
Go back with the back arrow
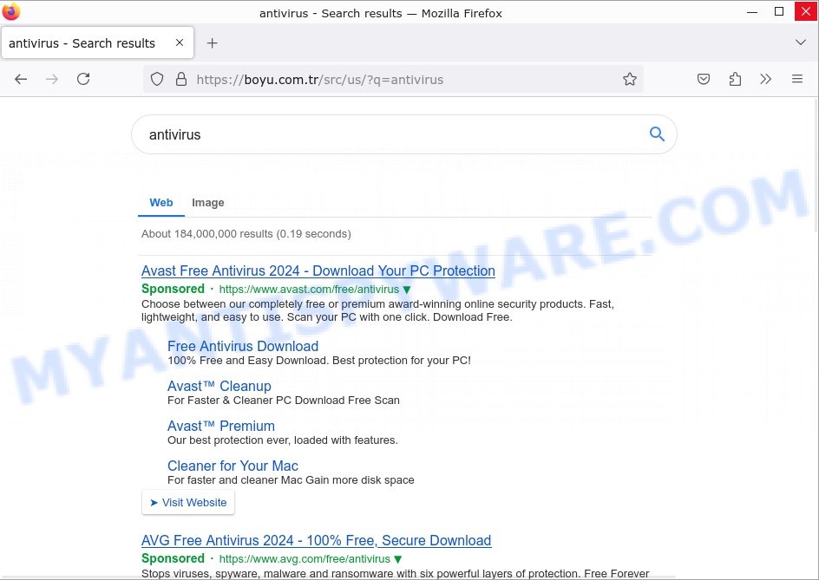click(21, 80)
